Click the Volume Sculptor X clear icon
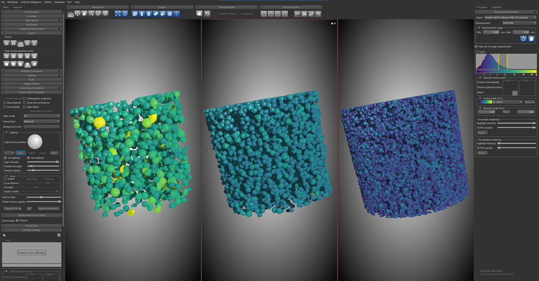Screen dimensions: 539x281 pyautogui.click(x=304, y=14)
